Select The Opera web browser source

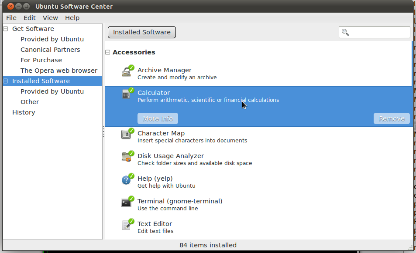click(59, 71)
